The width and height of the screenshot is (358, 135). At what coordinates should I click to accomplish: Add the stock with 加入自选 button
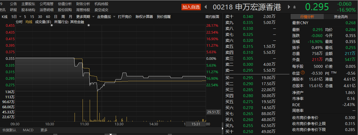(191, 7)
